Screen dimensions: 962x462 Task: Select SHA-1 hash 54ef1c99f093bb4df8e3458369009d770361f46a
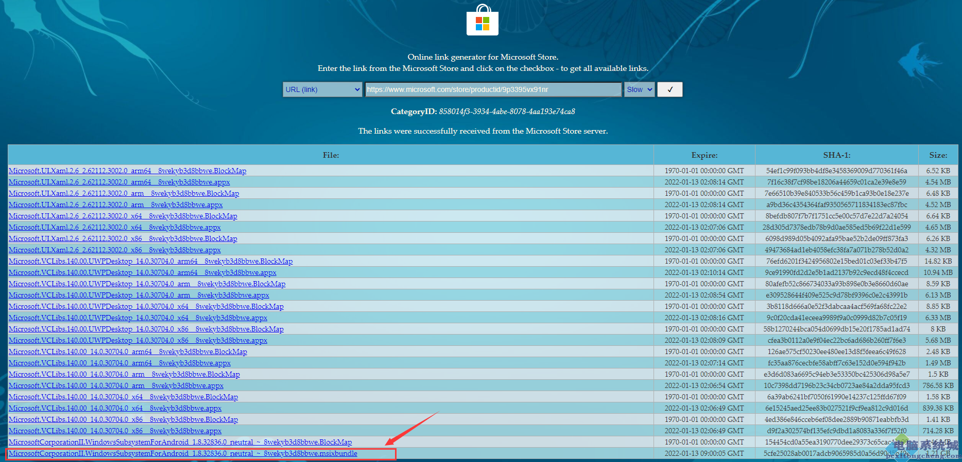(836, 171)
